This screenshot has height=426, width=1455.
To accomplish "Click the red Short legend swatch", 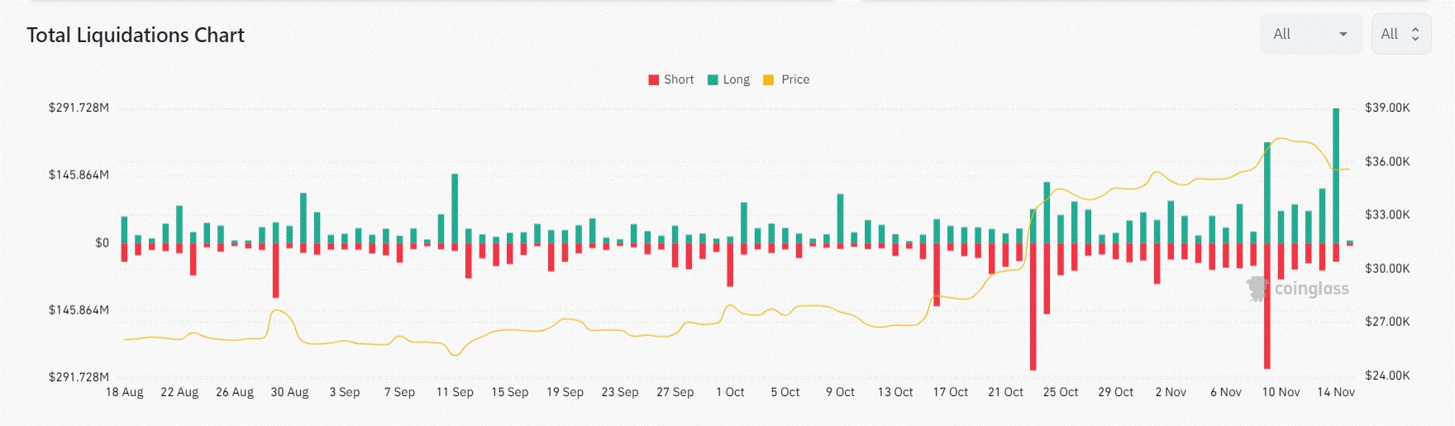I will coord(654,79).
